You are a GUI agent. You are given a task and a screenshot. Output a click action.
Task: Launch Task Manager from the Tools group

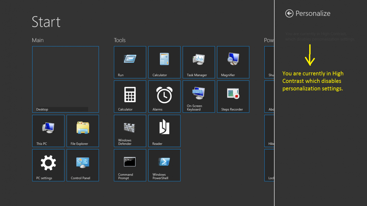pyautogui.click(x=199, y=62)
